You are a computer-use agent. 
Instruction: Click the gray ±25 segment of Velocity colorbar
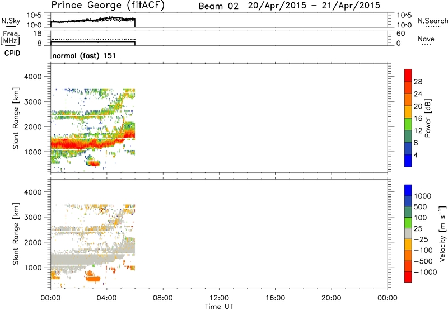click(408, 234)
